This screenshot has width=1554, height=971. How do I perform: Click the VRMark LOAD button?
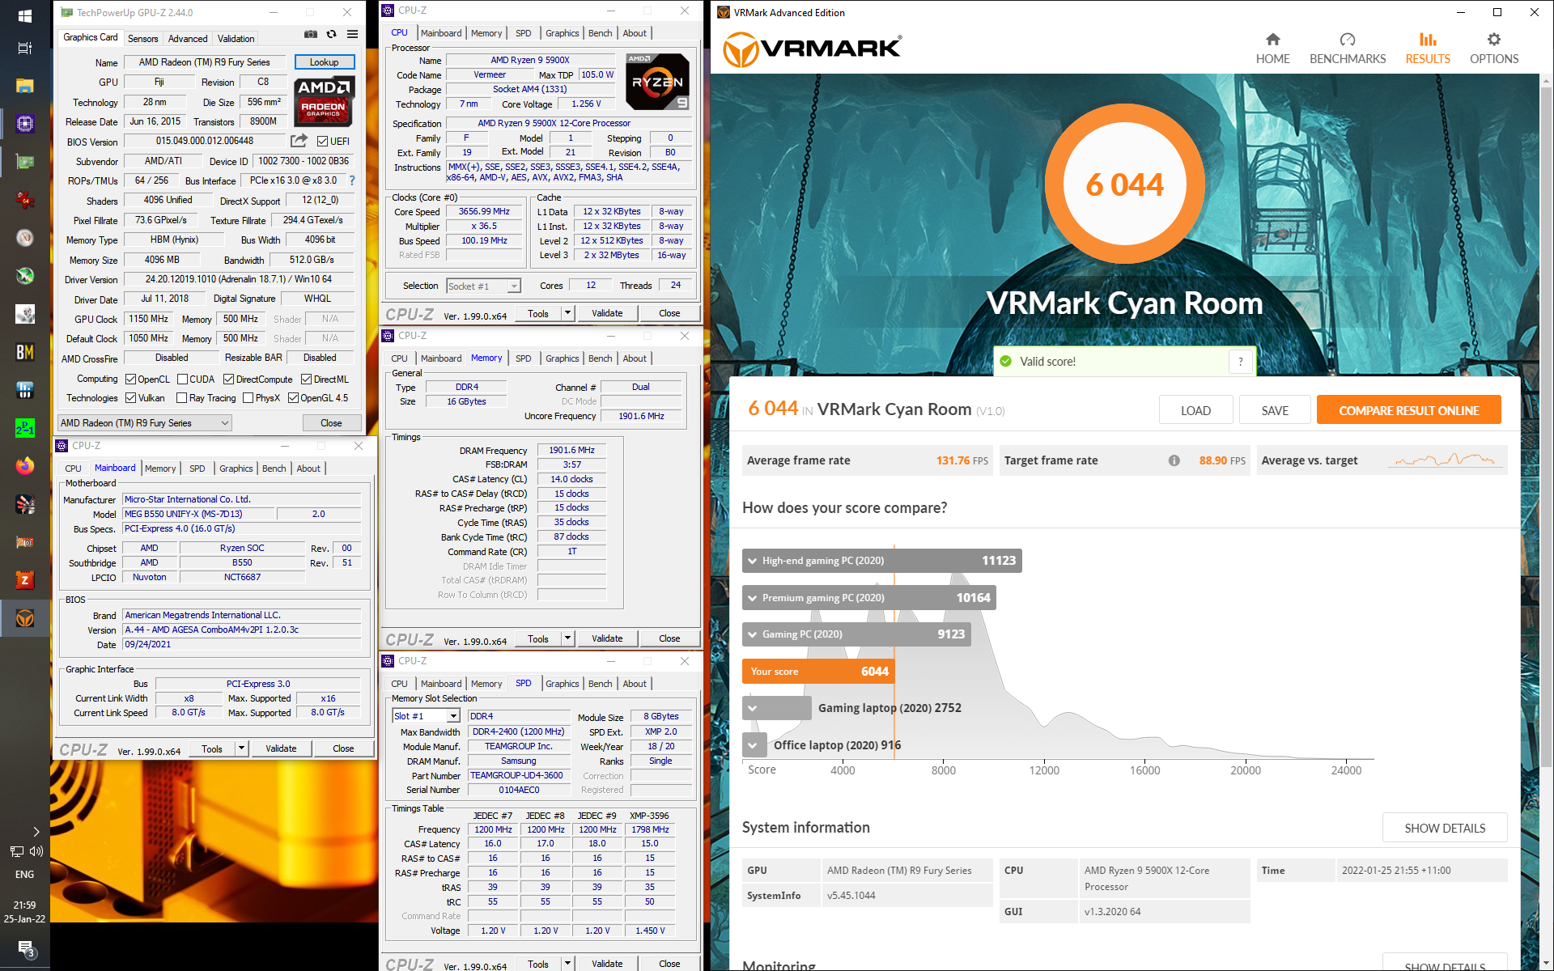(x=1195, y=410)
